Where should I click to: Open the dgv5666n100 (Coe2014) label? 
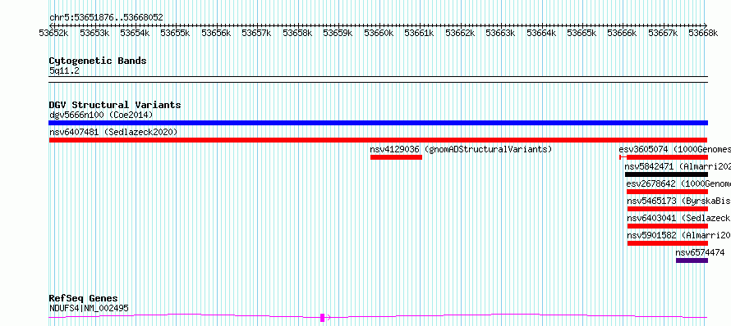pos(101,115)
